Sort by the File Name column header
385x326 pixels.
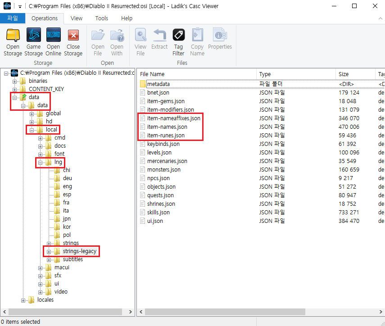coord(197,74)
